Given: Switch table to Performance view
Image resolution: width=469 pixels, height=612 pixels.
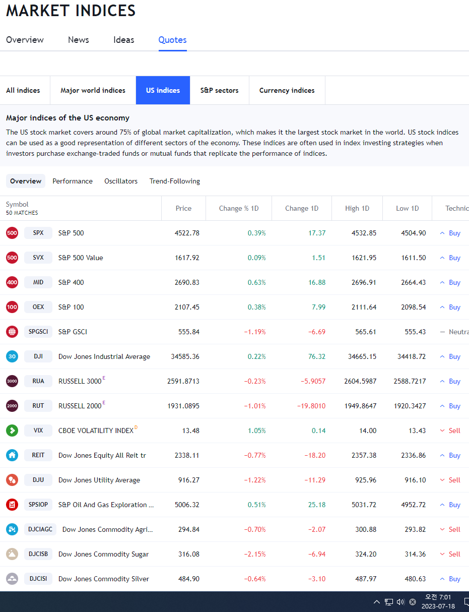Looking at the screenshot, I should [73, 181].
